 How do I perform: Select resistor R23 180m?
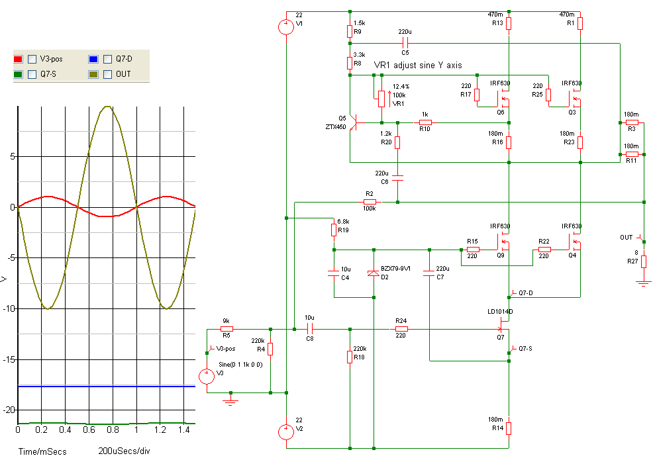pyautogui.click(x=580, y=142)
